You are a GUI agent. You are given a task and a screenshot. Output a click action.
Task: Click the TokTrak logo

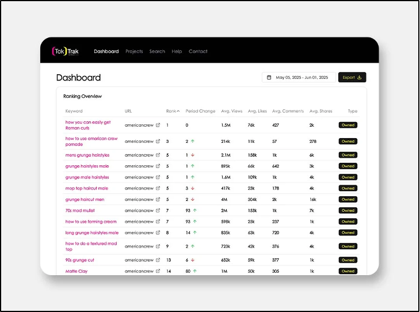coord(66,51)
